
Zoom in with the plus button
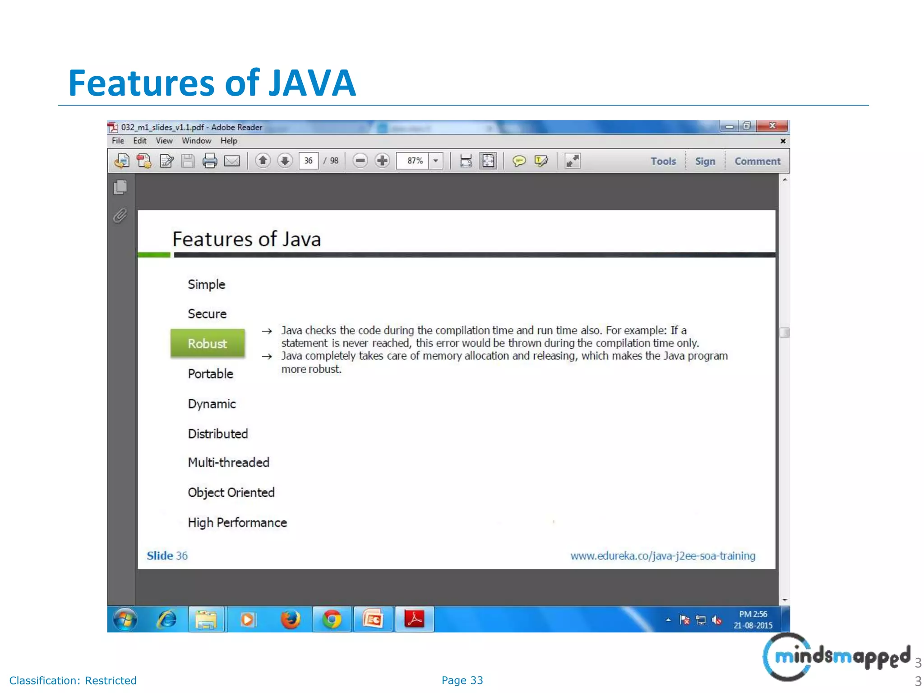tap(382, 161)
